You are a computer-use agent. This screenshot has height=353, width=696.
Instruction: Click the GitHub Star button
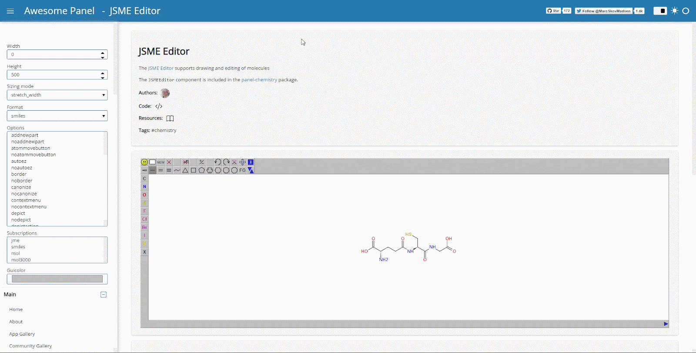553,11
